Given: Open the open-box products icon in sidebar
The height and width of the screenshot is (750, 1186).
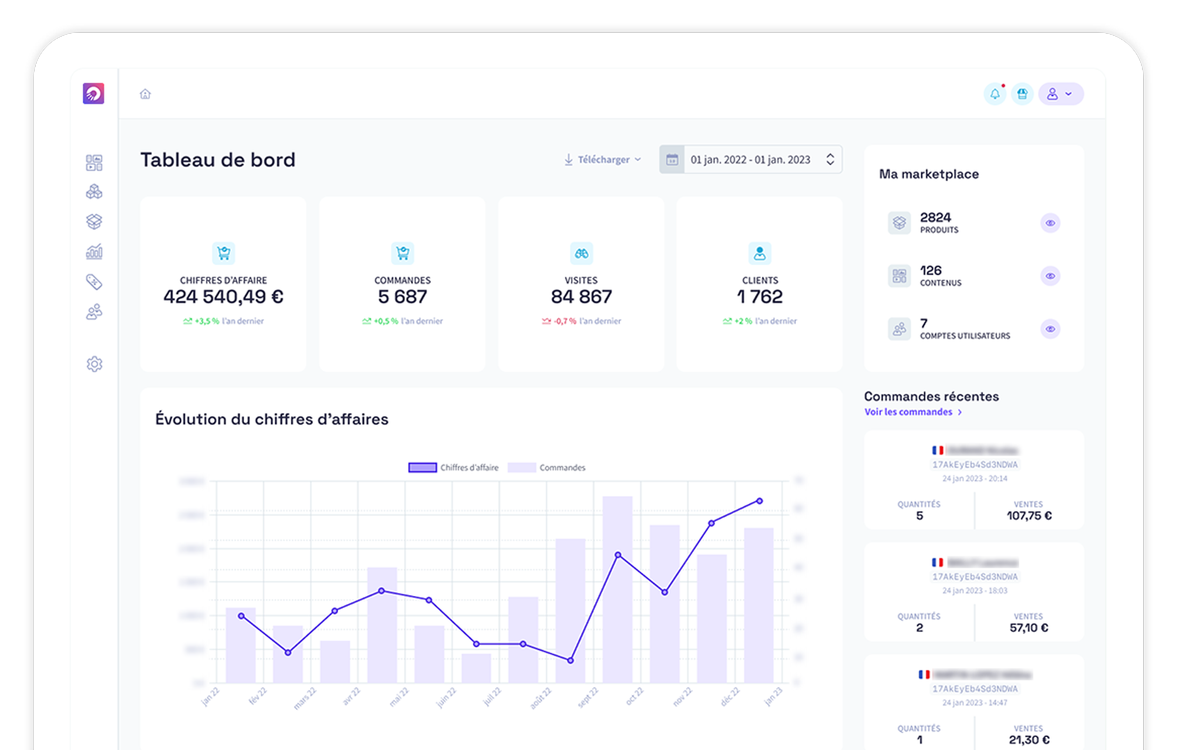Looking at the screenshot, I should [94, 221].
